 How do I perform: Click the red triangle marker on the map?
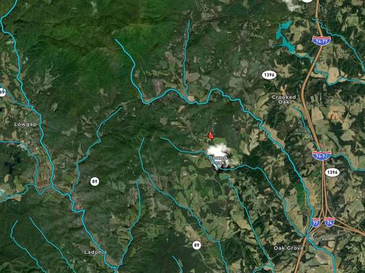click(x=211, y=135)
